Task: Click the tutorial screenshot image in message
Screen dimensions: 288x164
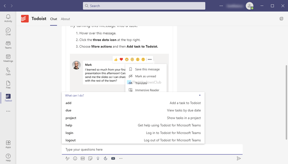Action: pyautogui.click(x=119, y=73)
